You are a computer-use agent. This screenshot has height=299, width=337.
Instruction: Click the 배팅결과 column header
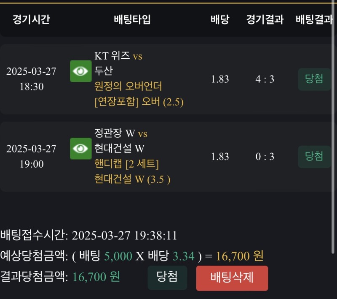[x=314, y=19]
